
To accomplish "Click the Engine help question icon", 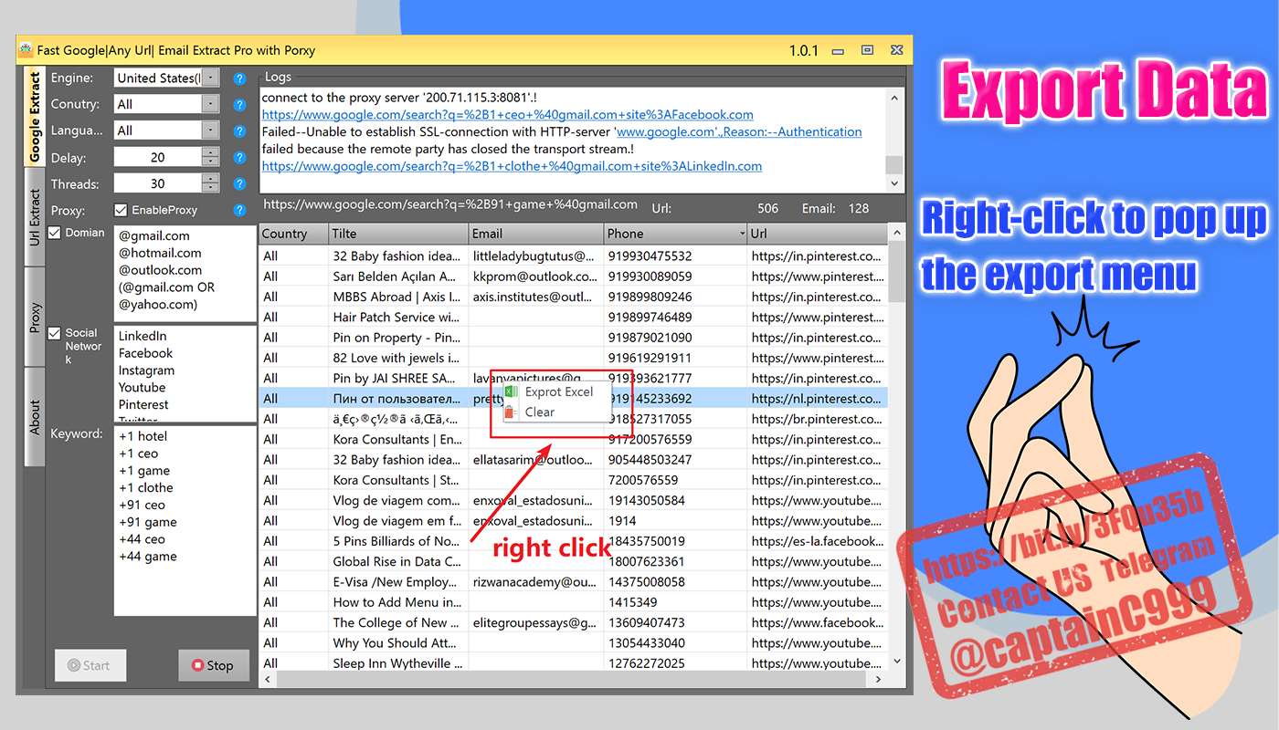I will point(239,78).
